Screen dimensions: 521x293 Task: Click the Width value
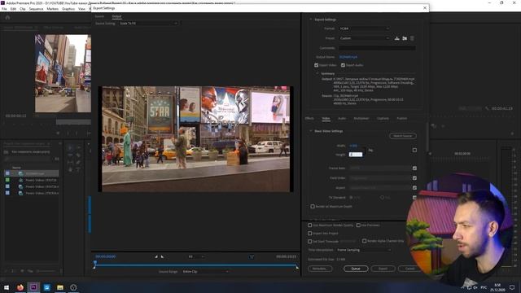pos(353,146)
